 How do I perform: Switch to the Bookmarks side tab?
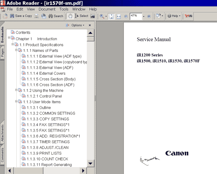(3, 34)
